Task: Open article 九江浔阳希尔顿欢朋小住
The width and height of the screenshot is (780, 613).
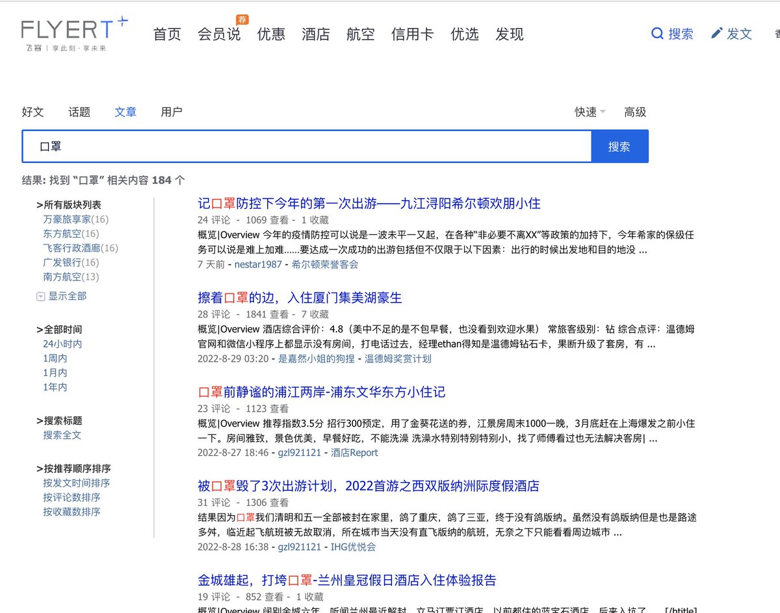Action: click(369, 203)
